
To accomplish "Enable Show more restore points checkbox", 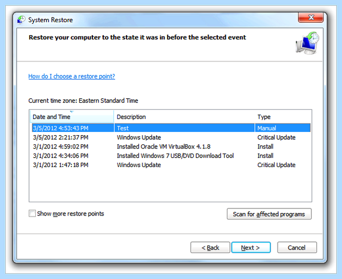I will [32, 213].
